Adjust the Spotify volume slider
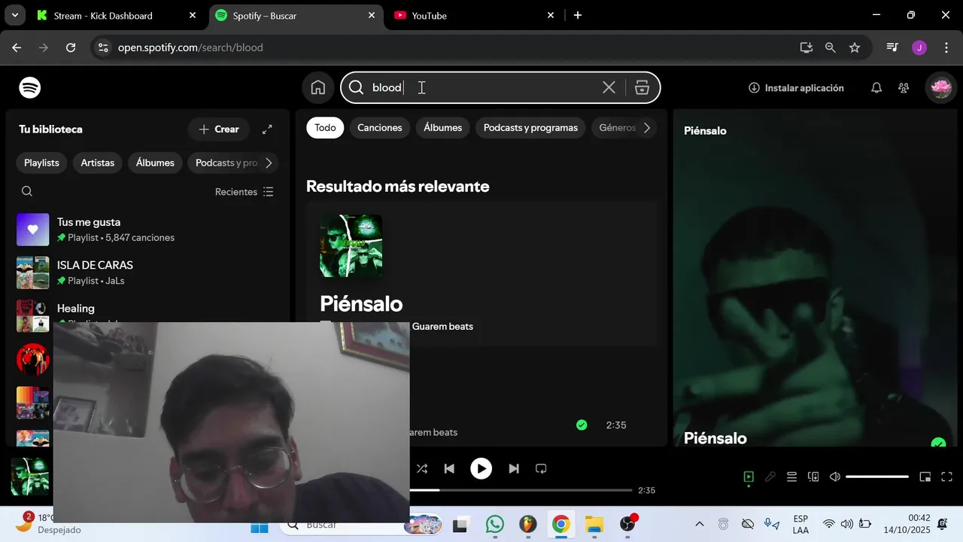This screenshot has width=963, height=542. 877,477
